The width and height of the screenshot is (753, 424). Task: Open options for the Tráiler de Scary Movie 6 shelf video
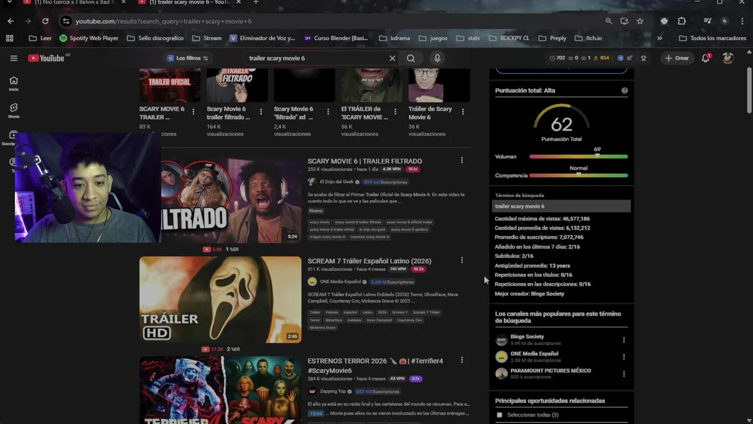point(462,111)
